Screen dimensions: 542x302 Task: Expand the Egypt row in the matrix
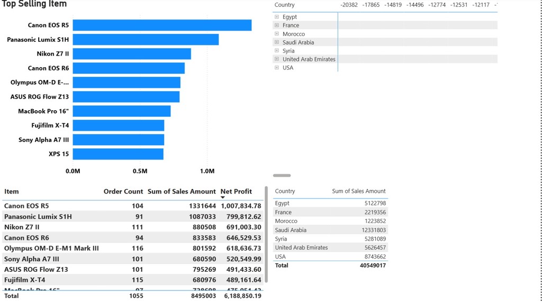tap(276, 17)
